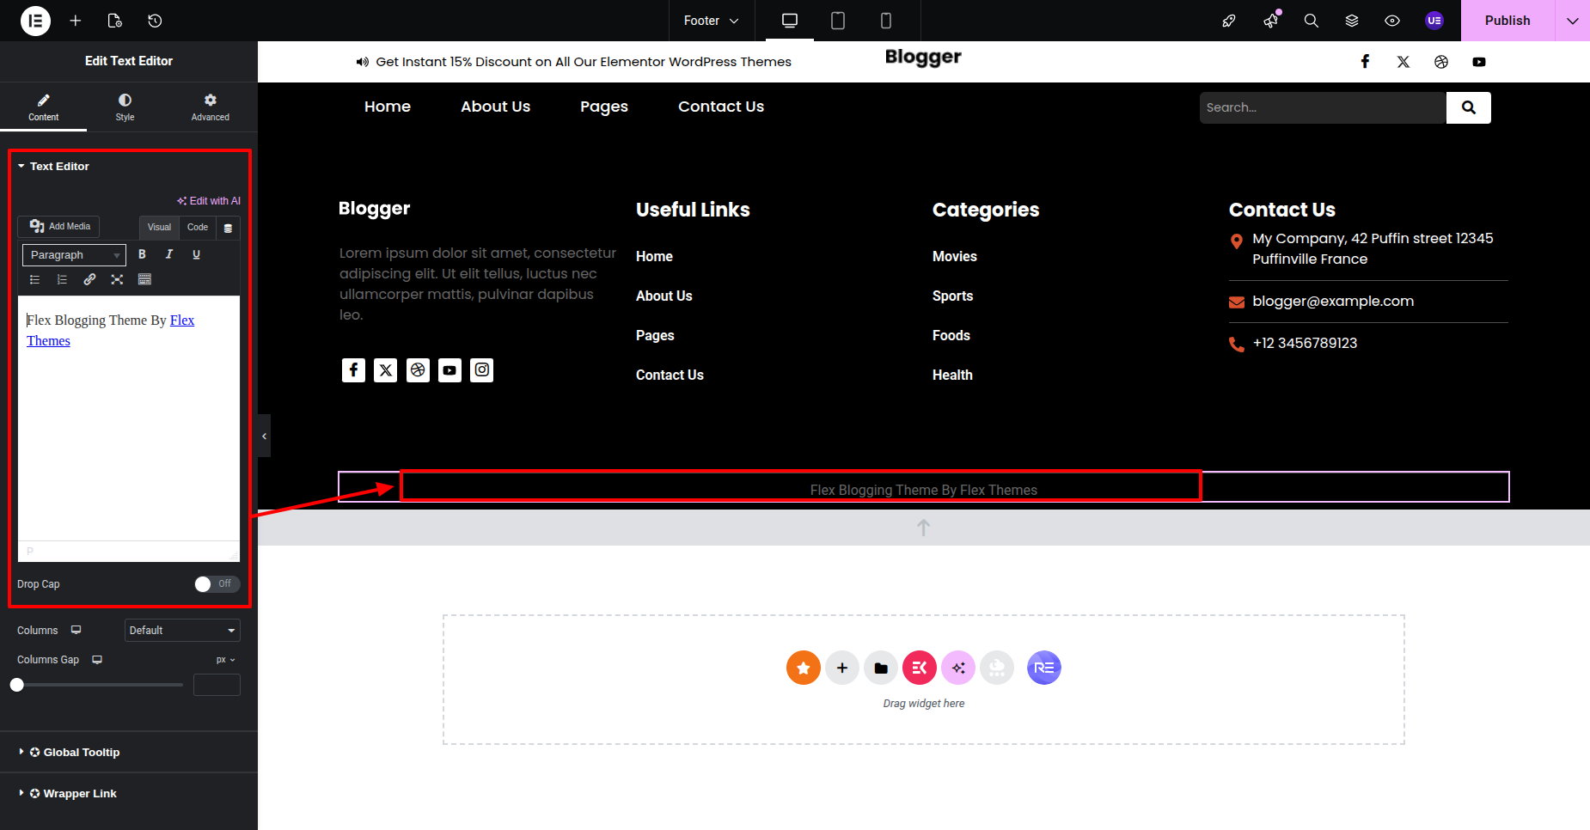Click the Publish button
The image size is (1590, 830).
[1507, 21]
